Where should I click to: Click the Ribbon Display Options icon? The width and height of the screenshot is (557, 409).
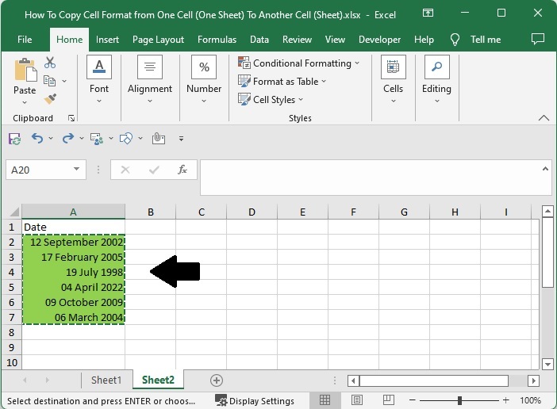pos(428,13)
